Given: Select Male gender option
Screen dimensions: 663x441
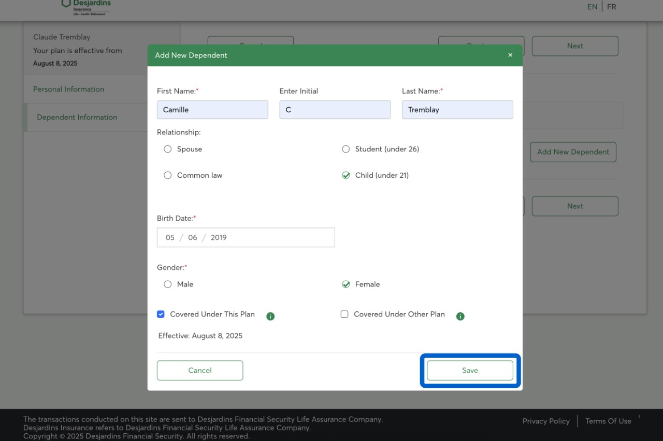Looking at the screenshot, I should coord(168,284).
